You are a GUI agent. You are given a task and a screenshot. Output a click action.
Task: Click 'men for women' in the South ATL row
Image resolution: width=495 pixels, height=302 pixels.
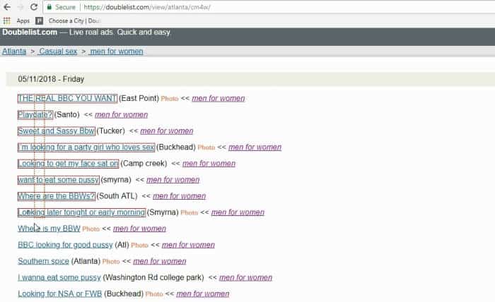(179, 196)
